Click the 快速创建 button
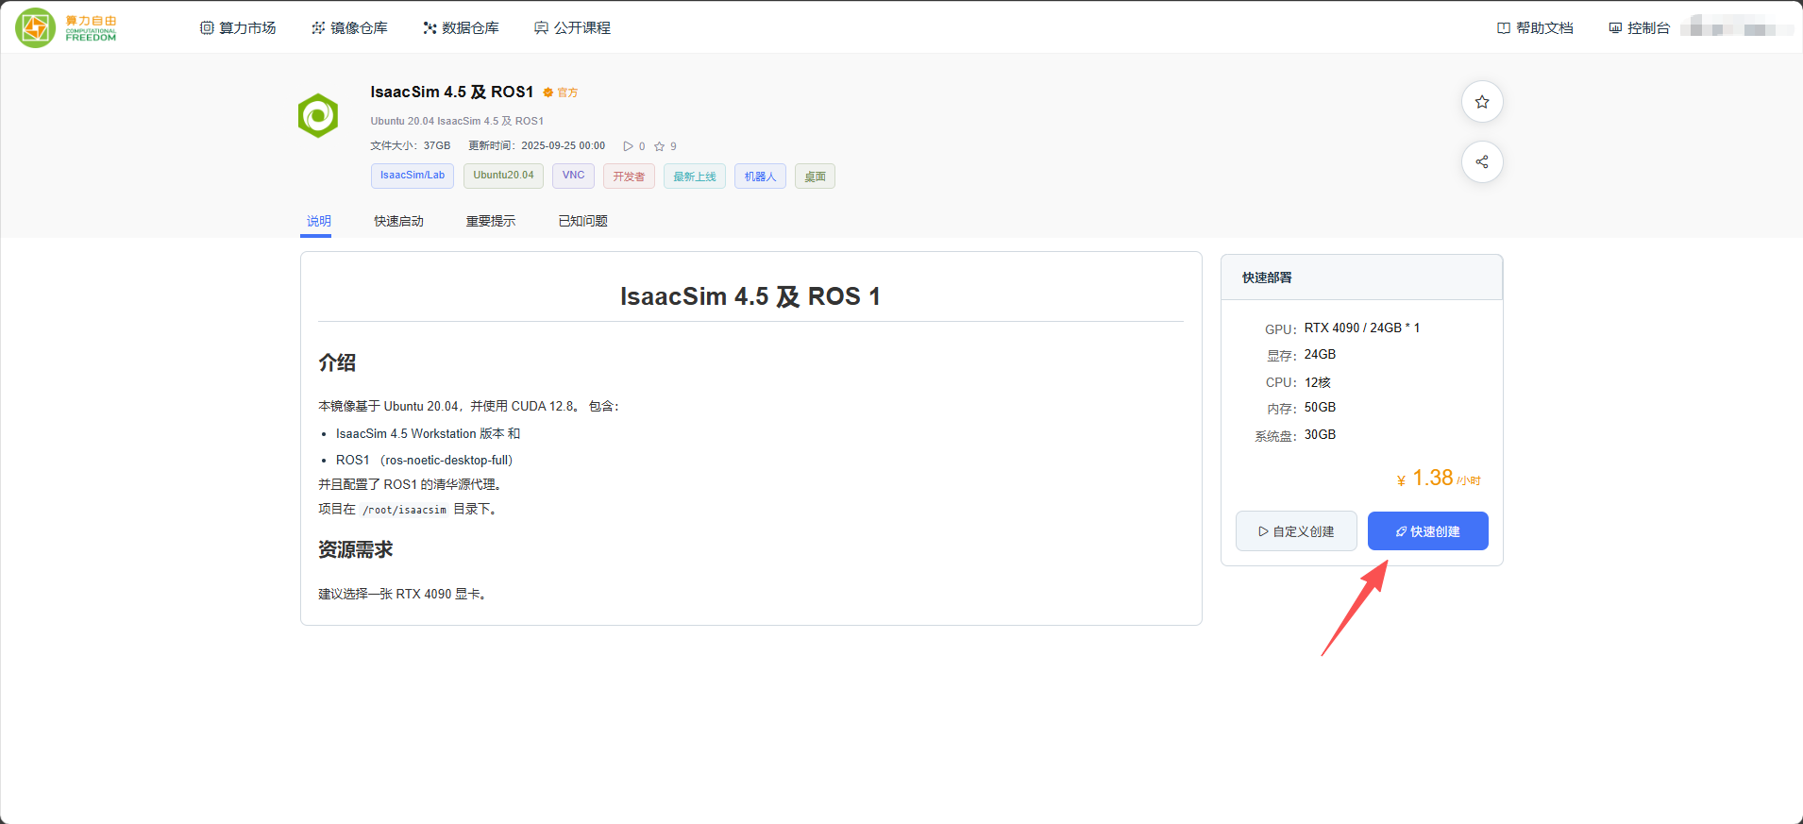1803x824 pixels. (1428, 531)
